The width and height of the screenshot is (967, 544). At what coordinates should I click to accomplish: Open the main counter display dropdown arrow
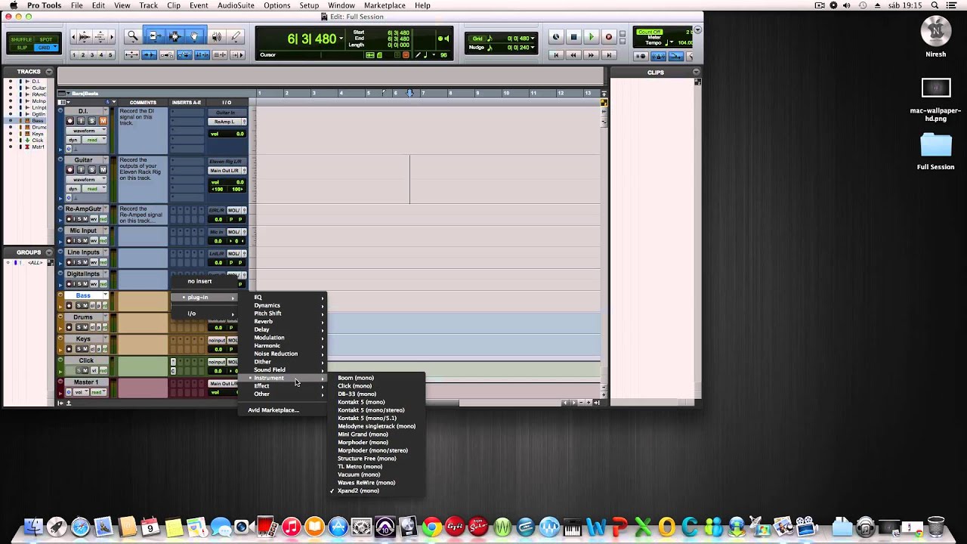click(341, 39)
